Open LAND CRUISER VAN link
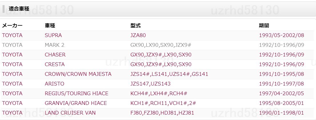 [70, 113]
